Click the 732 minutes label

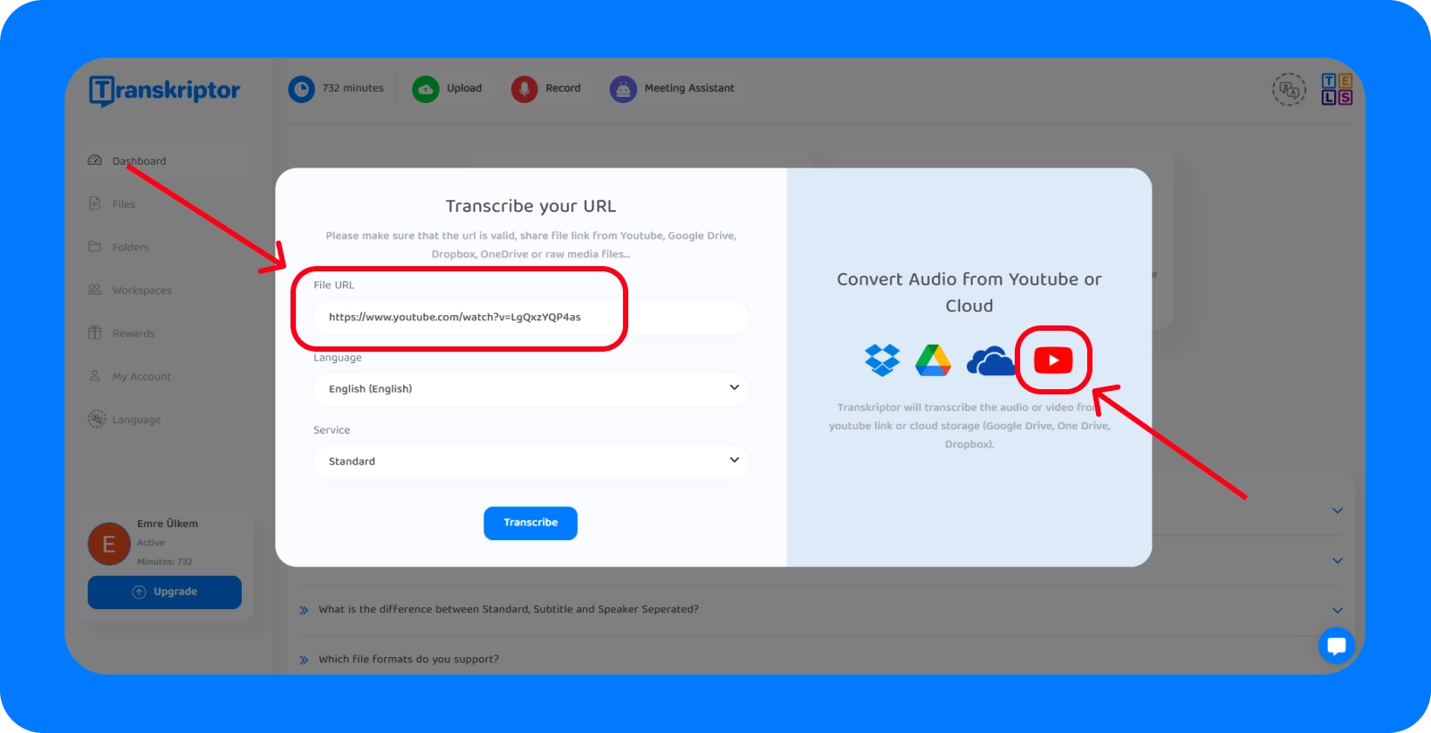353,88
